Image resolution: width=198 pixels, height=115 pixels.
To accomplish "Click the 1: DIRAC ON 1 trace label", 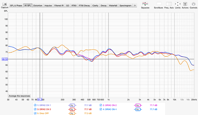I will [x=44, y=105].
